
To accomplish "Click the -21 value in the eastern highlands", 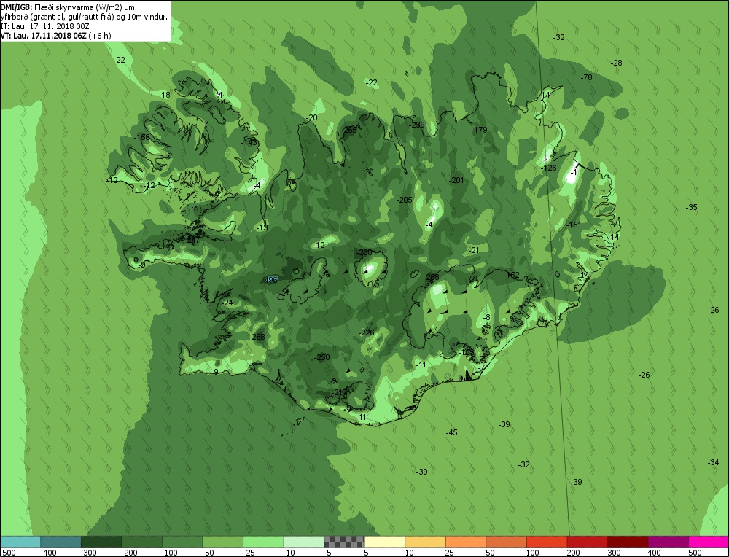I will 474,250.
